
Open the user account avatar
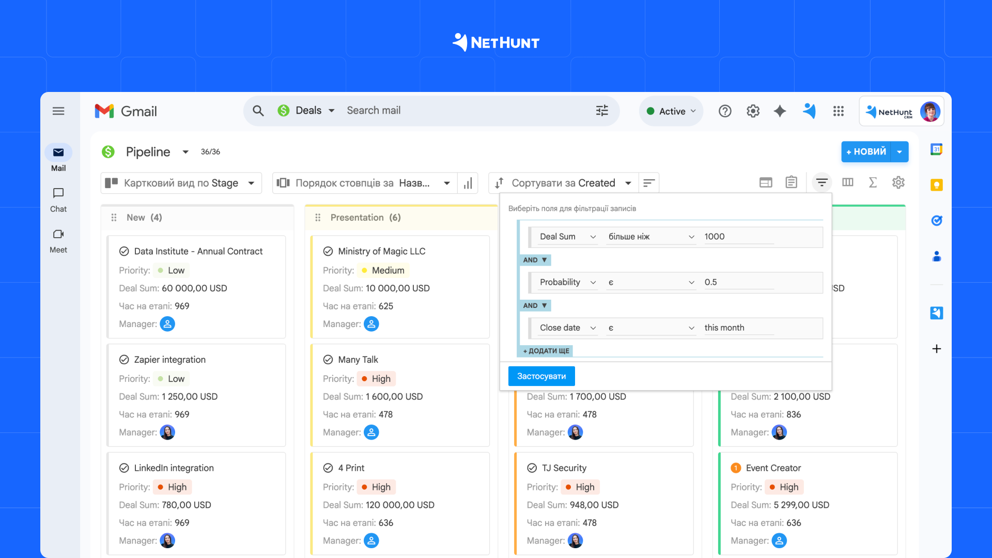coord(930,112)
